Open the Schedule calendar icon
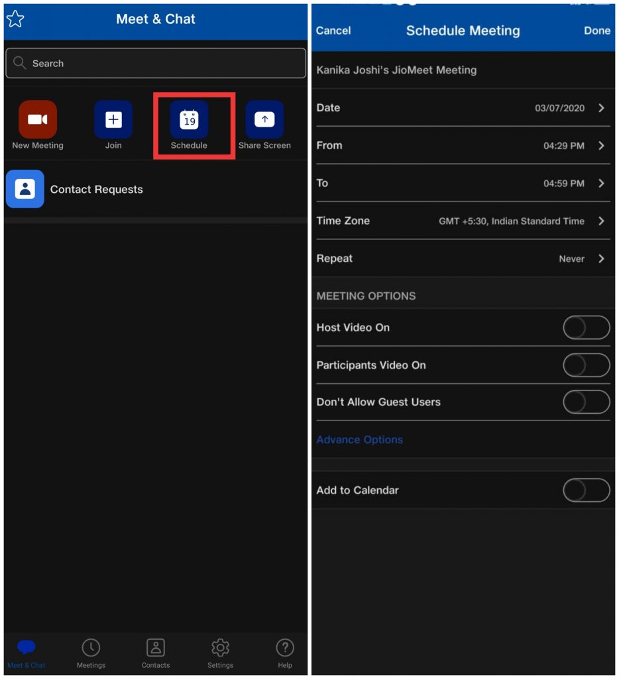 tap(189, 119)
